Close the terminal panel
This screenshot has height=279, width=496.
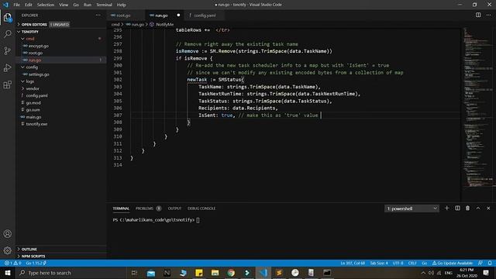click(488, 208)
